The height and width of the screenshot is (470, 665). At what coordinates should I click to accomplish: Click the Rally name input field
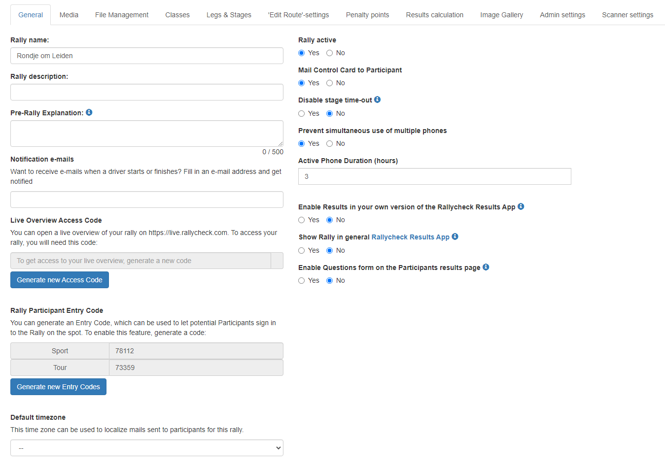click(x=147, y=56)
